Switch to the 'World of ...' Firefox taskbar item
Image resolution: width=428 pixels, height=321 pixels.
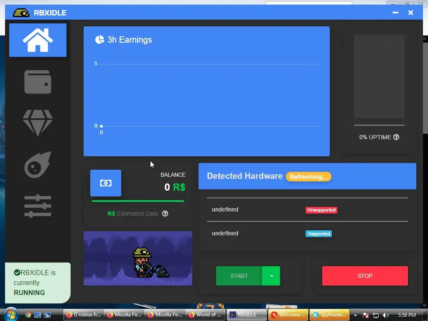(205, 315)
